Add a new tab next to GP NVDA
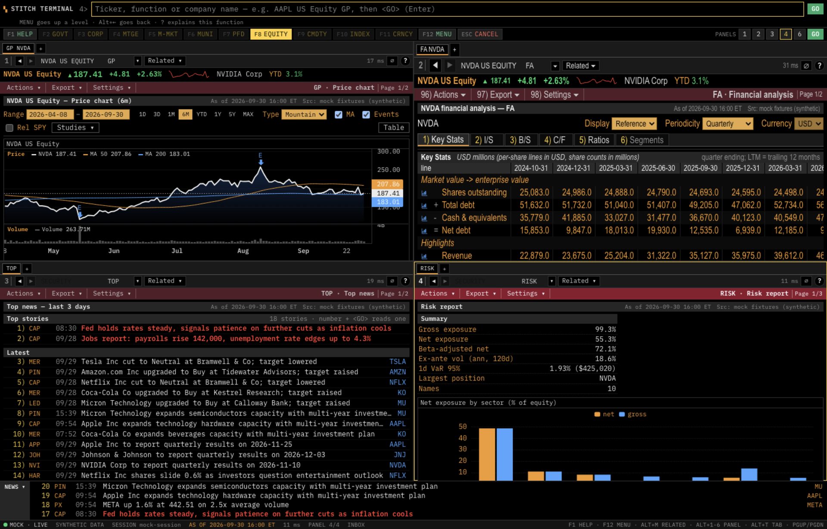This screenshot has width=827, height=529. pos(40,48)
